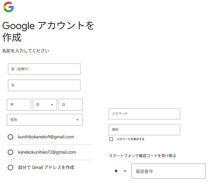Click the Google logo icon
Image resolution: width=210 pixels, height=181 pixels.
pos(9,7)
